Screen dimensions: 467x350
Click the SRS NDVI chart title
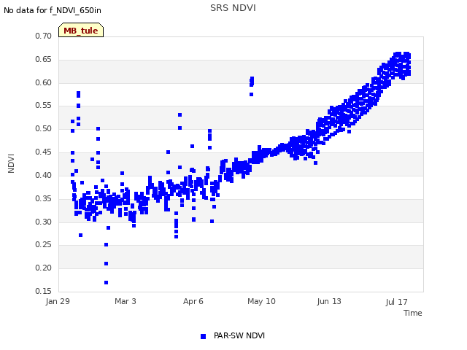pyautogui.click(x=233, y=8)
